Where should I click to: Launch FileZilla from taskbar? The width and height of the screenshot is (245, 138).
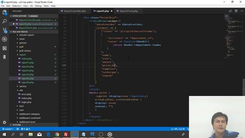point(66,135)
